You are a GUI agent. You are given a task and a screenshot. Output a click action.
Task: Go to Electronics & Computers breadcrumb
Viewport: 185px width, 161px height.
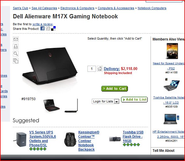point(77,8)
